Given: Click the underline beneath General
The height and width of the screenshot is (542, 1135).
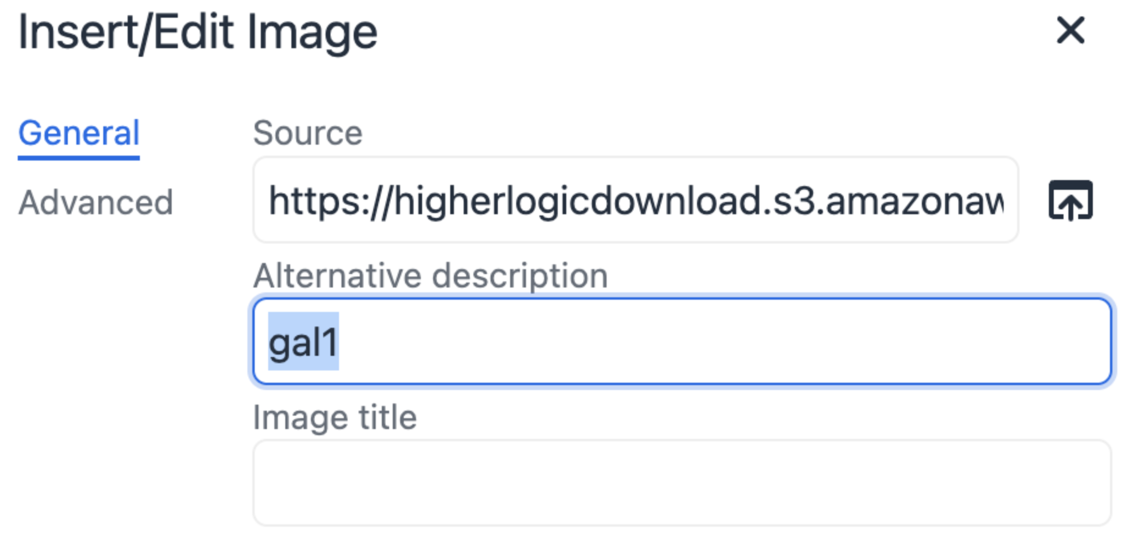Looking at the screenshot, I should 78,157.
